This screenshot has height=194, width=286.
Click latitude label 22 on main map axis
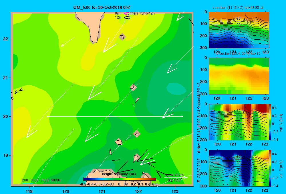pos(6,39)
